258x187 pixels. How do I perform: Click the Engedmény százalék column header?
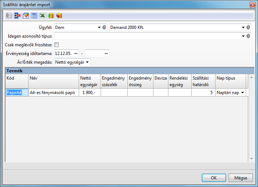click(x=114, y=81)
